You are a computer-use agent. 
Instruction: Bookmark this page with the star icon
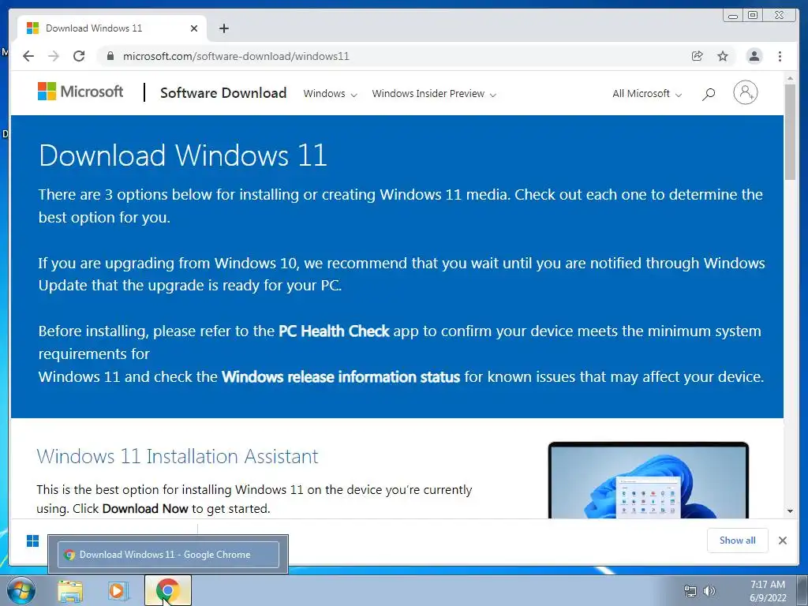pyautogui.click(x=723, y=56)
